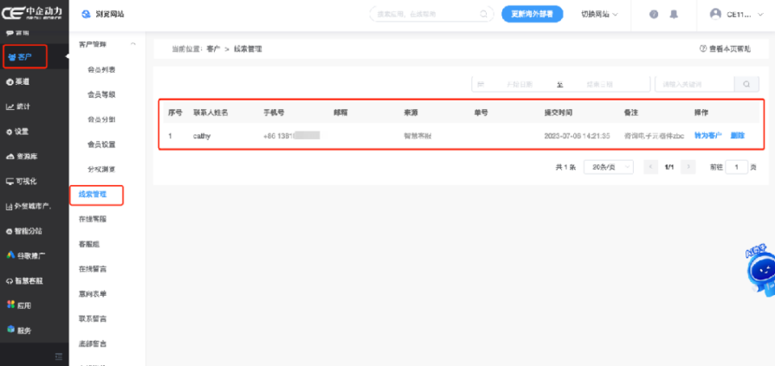775x366 pixels.
Task: Click the 浏览网站 browser icon link
Action: click(x=102, y=15)
